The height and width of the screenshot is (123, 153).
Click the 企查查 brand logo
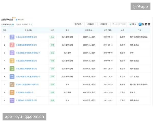pyautogui.click(x=144, y=24)
